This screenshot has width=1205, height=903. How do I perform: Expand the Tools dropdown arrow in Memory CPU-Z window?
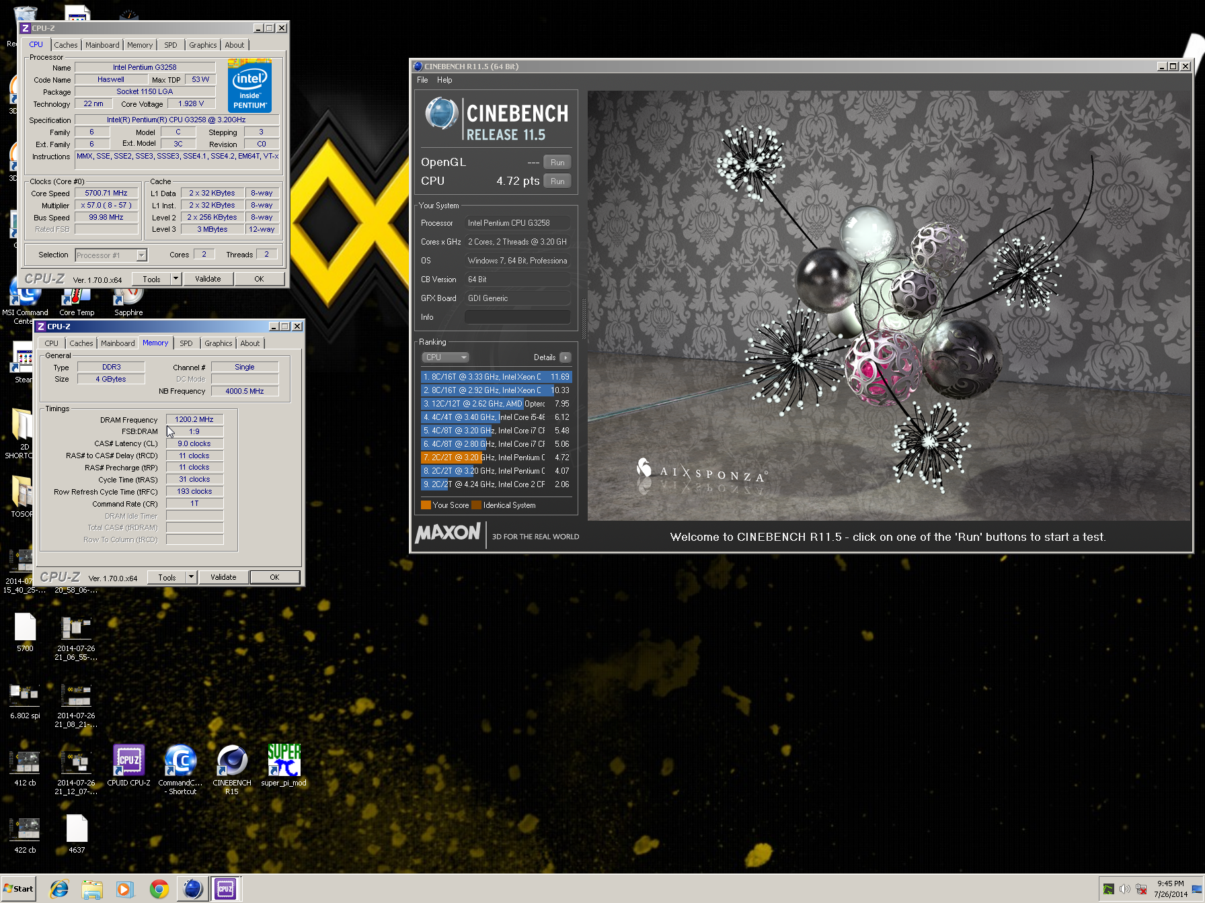point(191,577)
